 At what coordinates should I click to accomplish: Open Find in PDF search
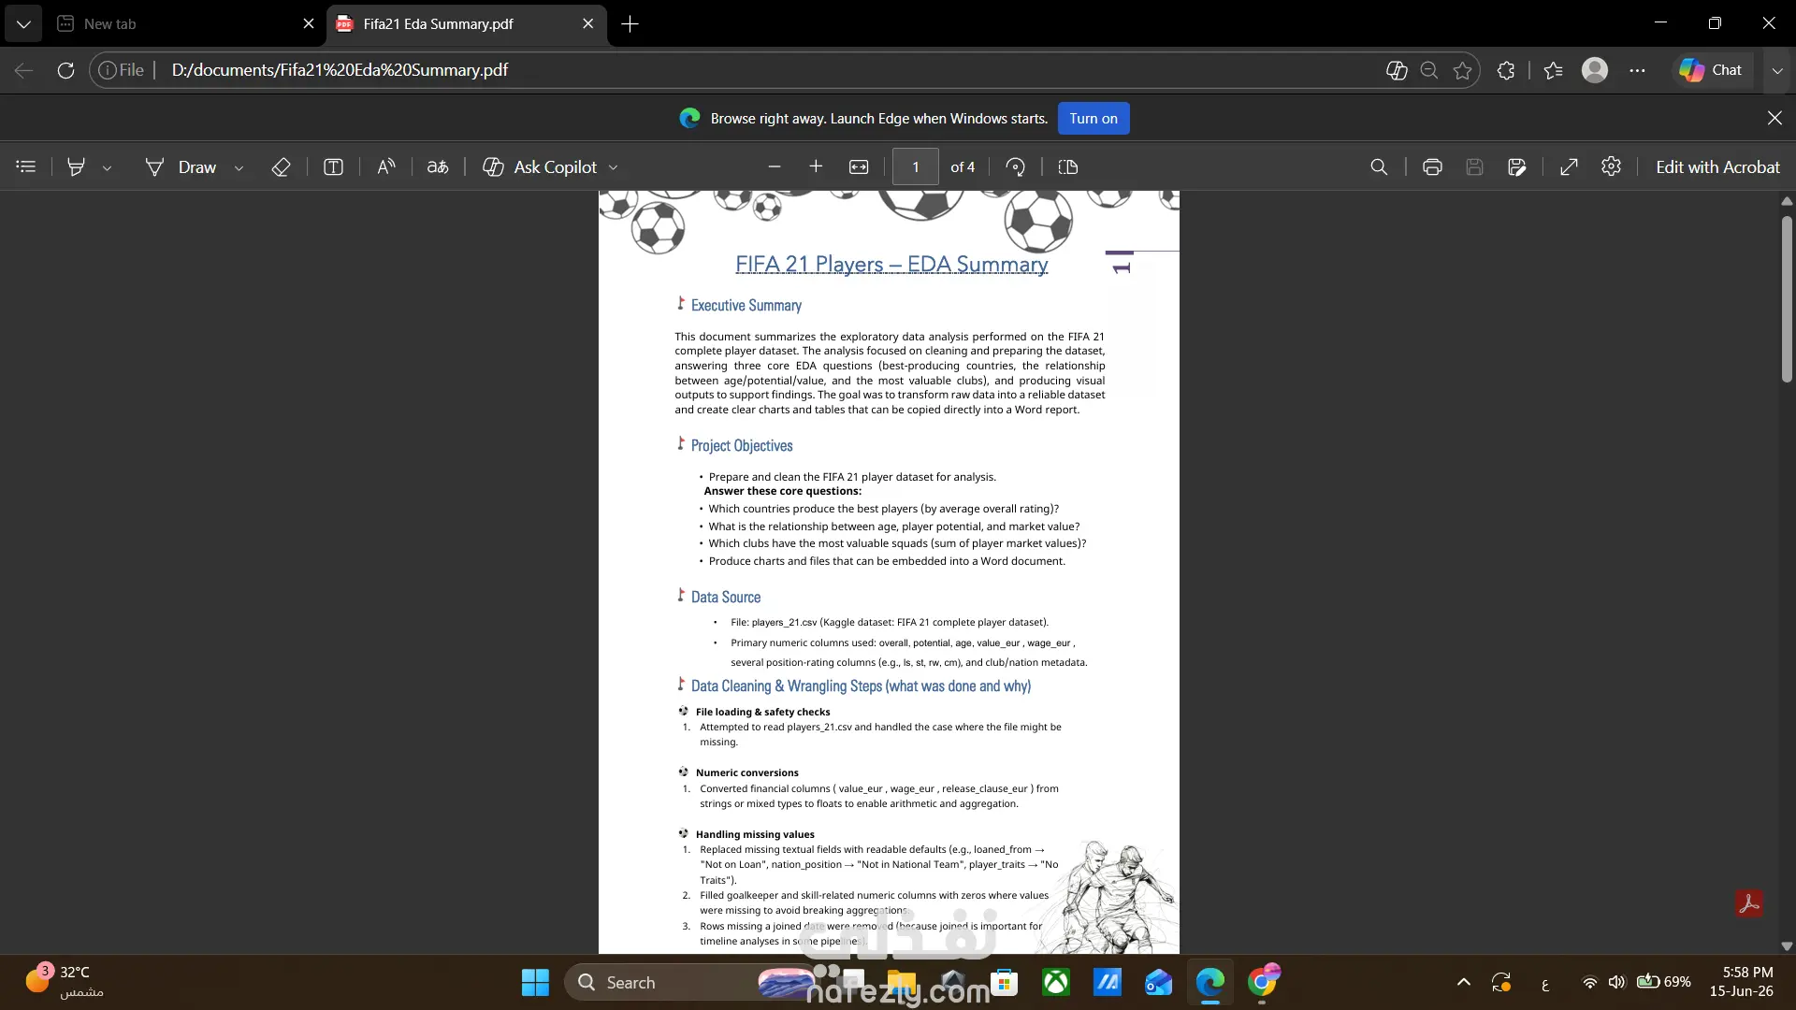tap(1379, 166)
